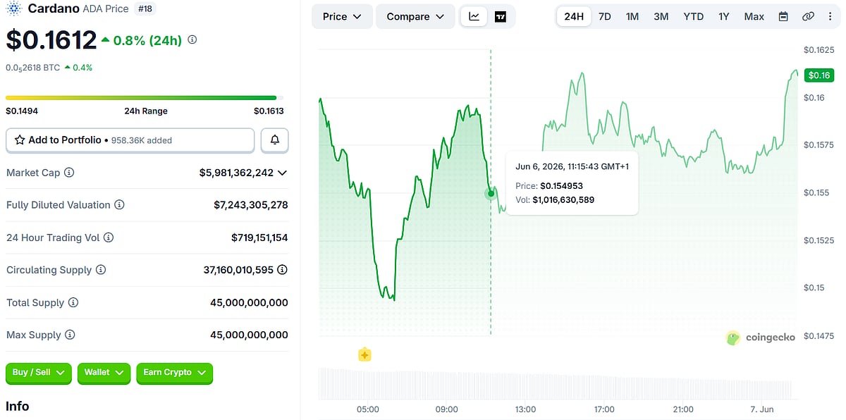Open the calendar date range picker
This screenshot has width=846, height=420.
[x=783, y=16]
